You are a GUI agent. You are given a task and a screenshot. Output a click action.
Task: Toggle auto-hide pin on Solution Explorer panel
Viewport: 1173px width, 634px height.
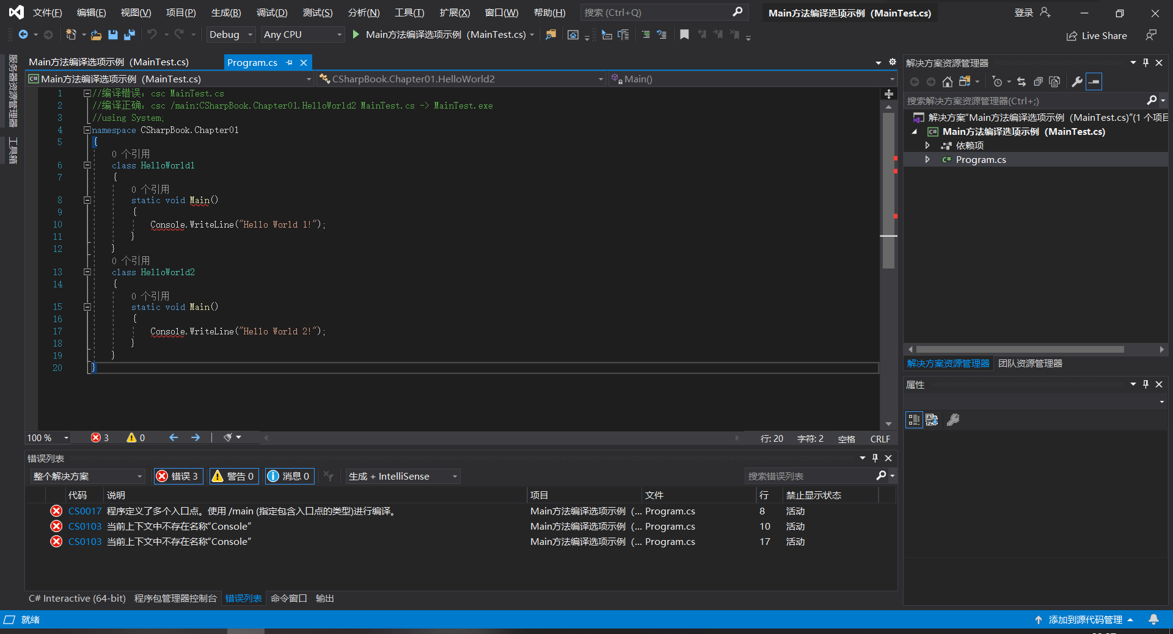(1146, 63)
